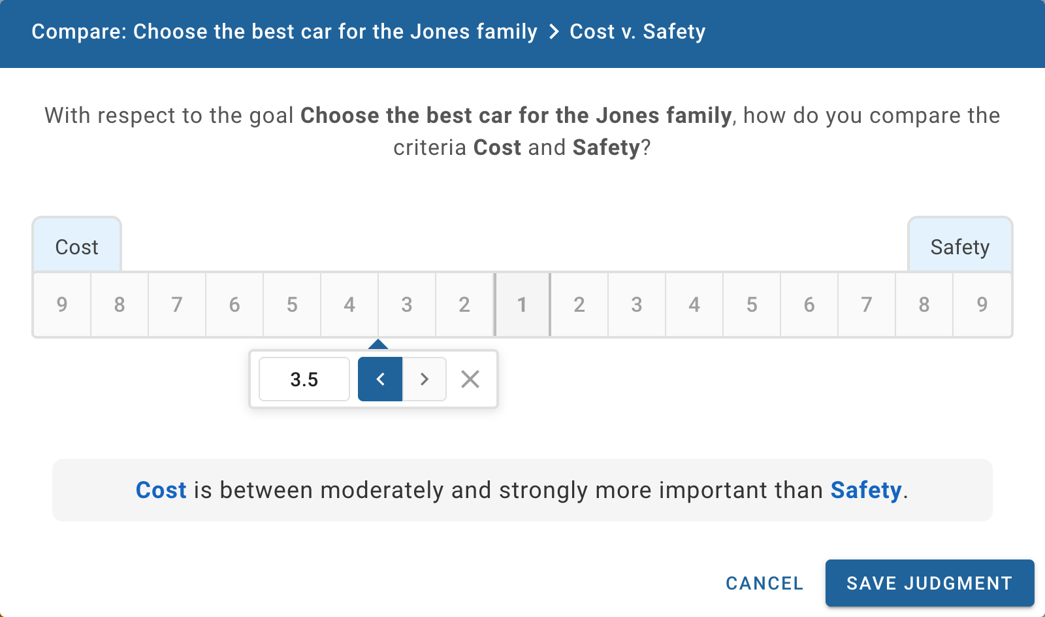Image resolution: width=1045 pixels, height=617 pixels.
Task: Click the left chevron decrement button
Action: pyautogui.click(x=380, y=379)
